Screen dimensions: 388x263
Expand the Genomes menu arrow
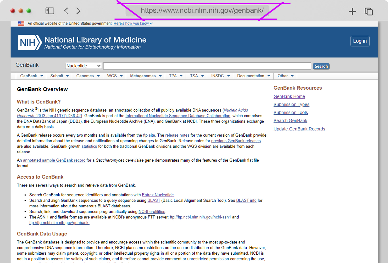[x=98, y=76]
